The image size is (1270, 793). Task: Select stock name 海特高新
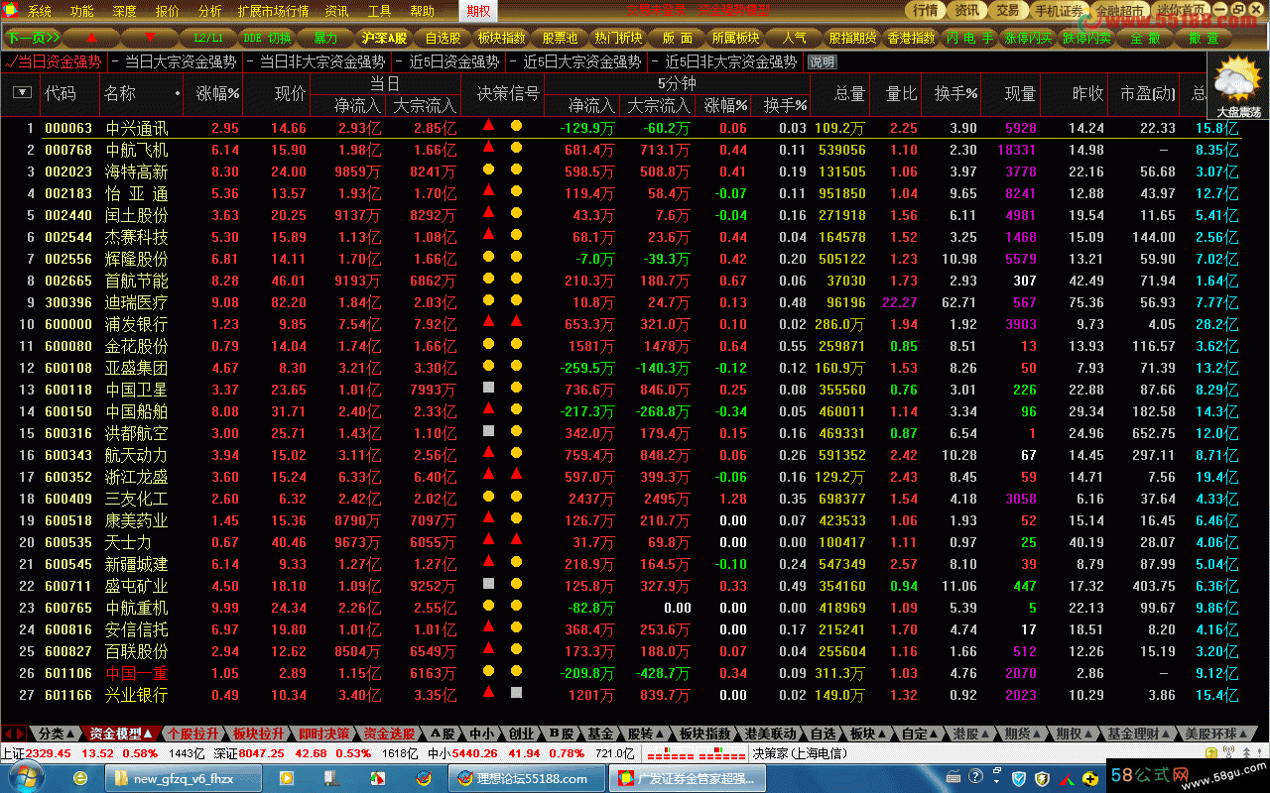click(x=137, y=171)
